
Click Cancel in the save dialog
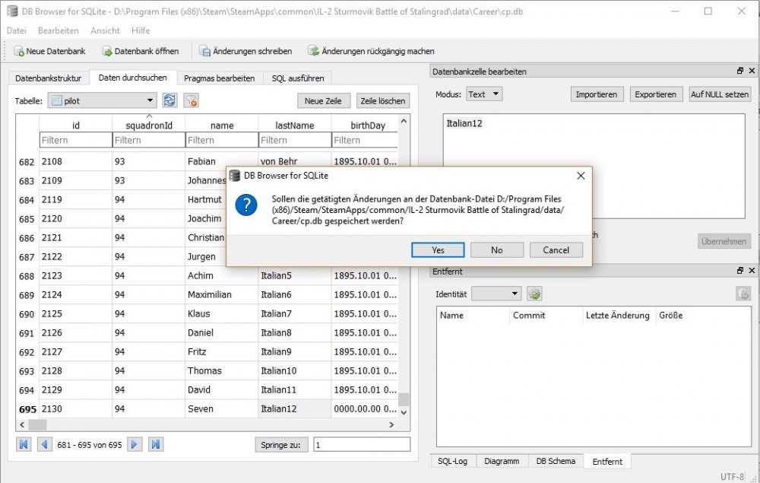coord(556,249)
